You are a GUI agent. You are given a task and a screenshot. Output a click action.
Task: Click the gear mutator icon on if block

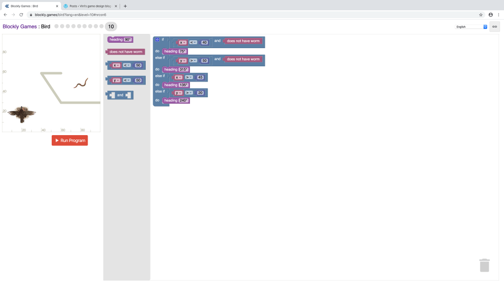(157, 39)
